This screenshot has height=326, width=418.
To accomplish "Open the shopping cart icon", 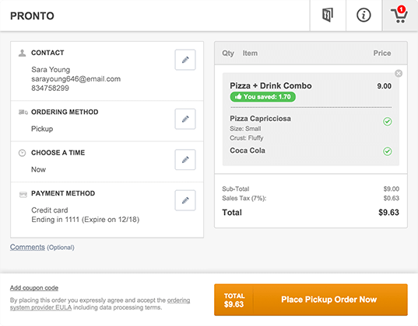I will tap(399, 15).
